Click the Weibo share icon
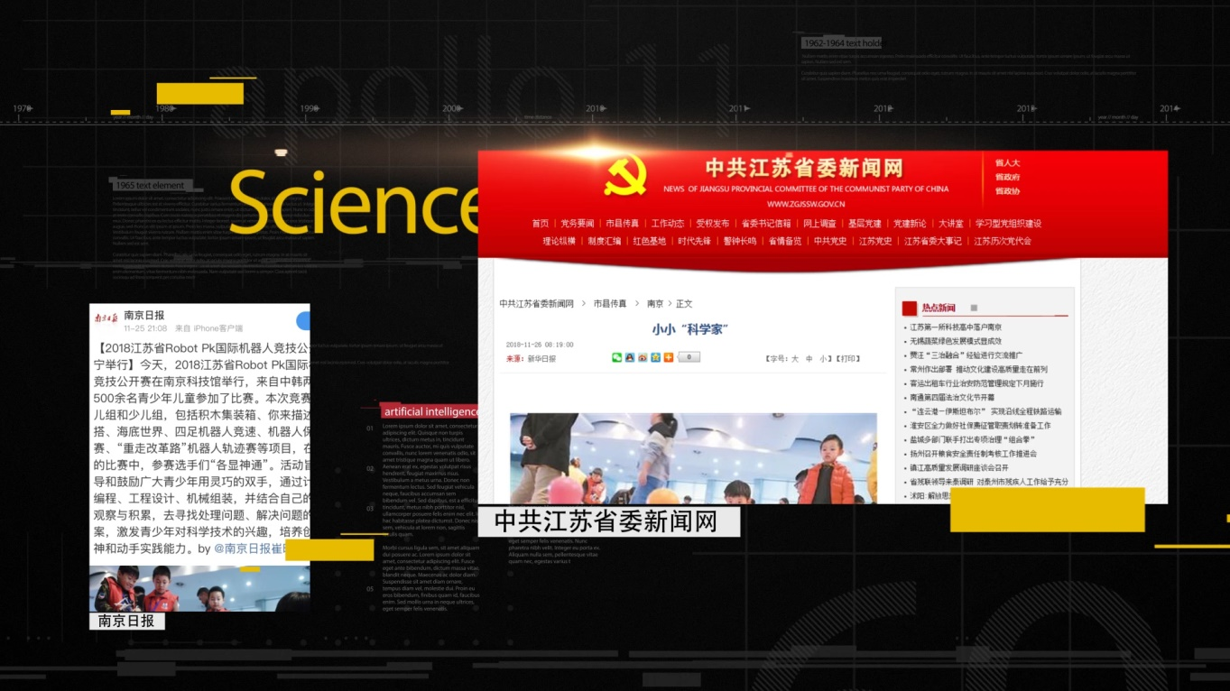 click(x=643, y=357)
